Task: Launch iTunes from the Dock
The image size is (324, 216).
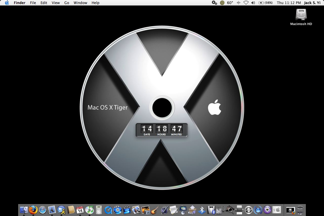Action: 89,210
